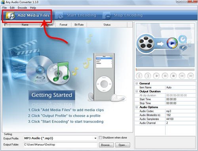Jump to next clip marker button
The width and height of the screenshot is (198, 151).
click(190, 76)
